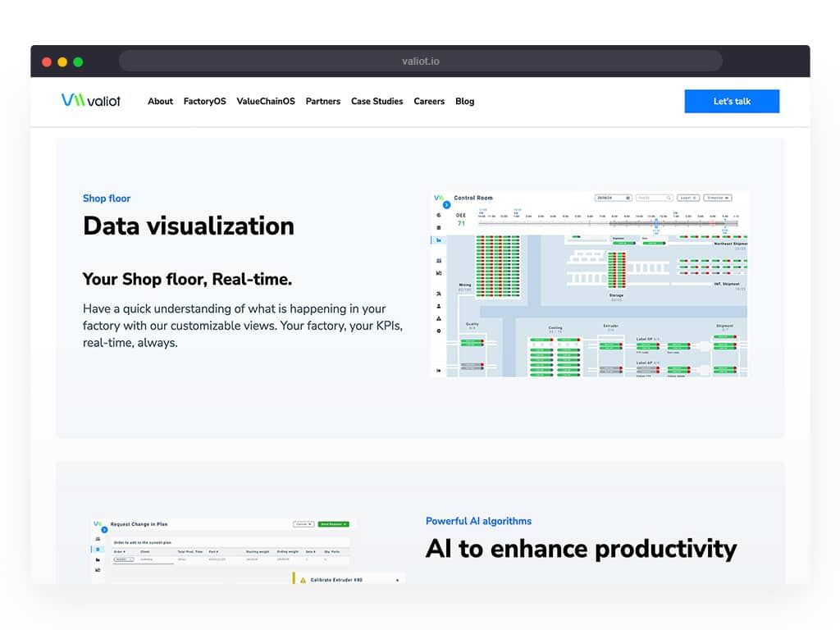Screen dimensions: 840x630
Task: Click the Let's talk button
Action: [x=732, y=101]
